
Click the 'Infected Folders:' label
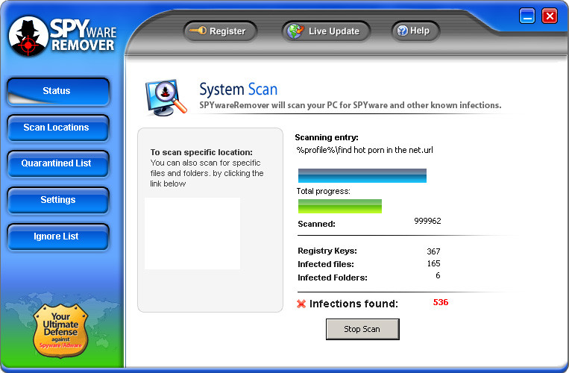click(333, 278)
